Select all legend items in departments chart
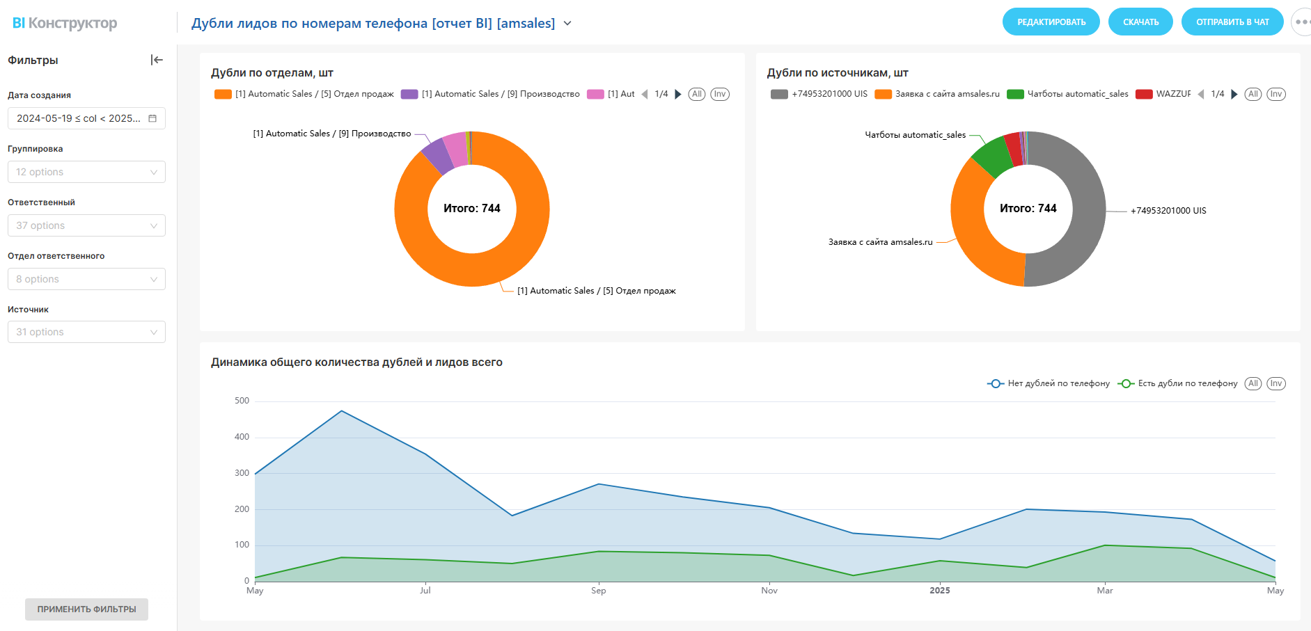Image resolution: width=1311 pixels, height=631 pixels. tap(697, 94)
